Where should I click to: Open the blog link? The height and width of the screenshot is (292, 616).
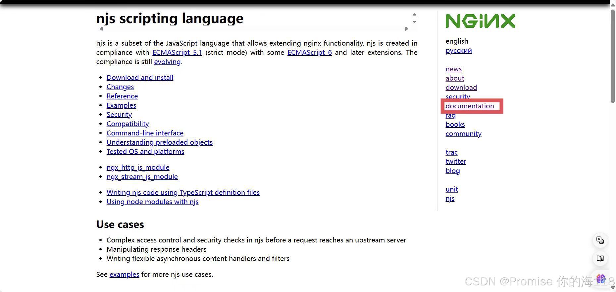tap(453, 171)
